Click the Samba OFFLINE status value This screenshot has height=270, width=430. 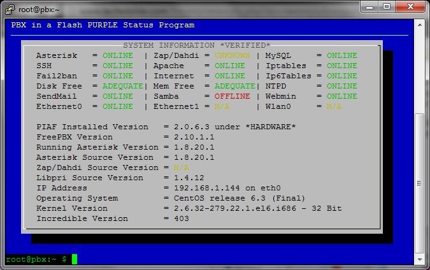point(232,96)
